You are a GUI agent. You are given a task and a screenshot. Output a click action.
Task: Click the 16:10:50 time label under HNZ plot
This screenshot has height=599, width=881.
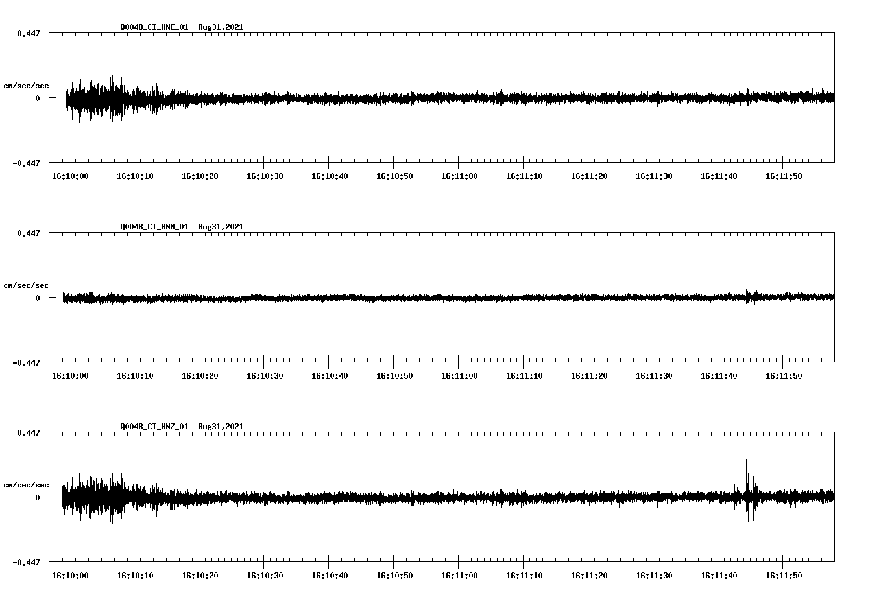click(394, 576)
